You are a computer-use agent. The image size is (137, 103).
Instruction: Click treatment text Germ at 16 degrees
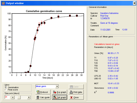coord(109,23)
